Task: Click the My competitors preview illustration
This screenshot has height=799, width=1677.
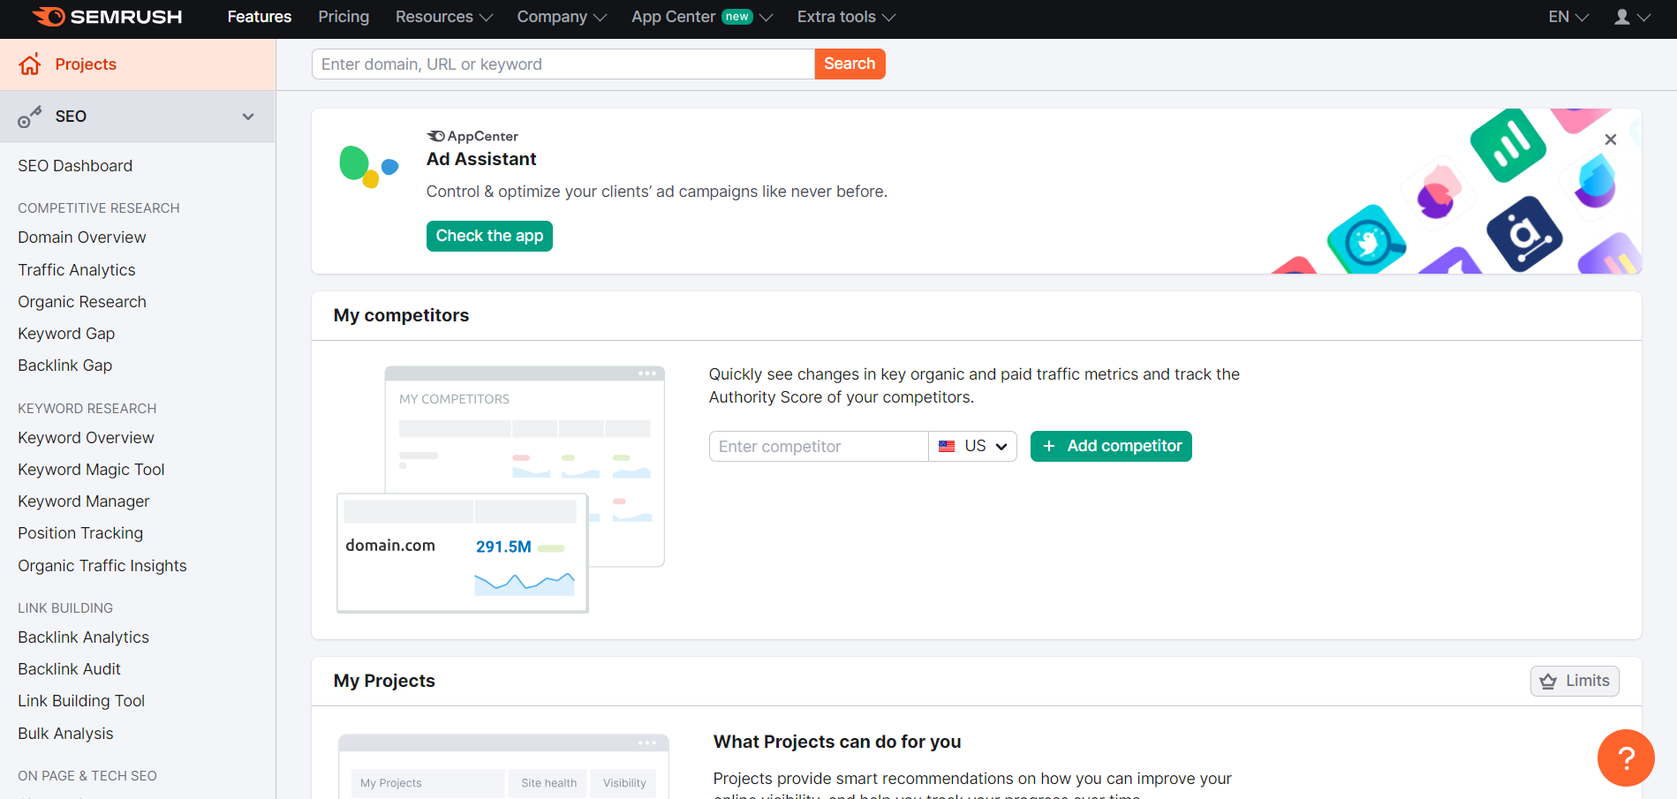Action: click(x=501, y=489)
